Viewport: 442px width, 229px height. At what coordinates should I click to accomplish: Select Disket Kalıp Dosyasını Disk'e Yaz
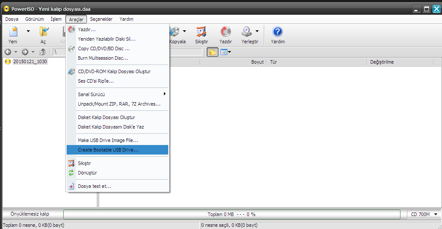[117, 127]
